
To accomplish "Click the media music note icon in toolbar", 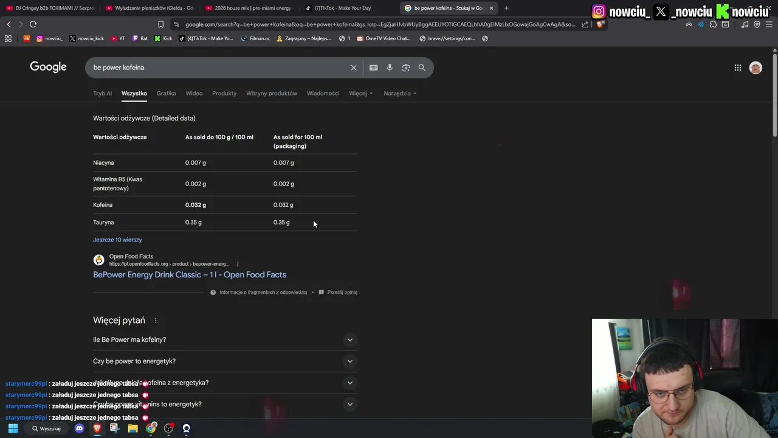I will [x=745, y=24].
